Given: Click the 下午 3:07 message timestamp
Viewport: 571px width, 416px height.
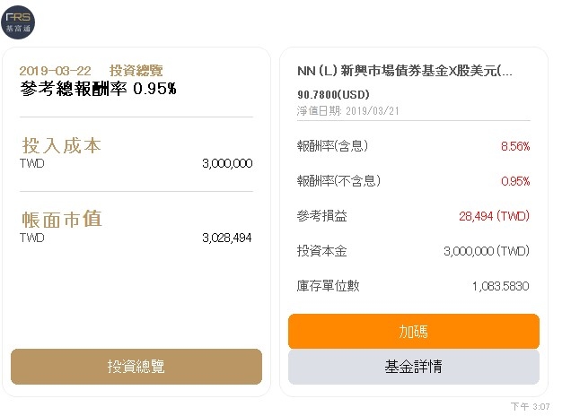Looking at the screenshot, I should click(x=531, y=406).
